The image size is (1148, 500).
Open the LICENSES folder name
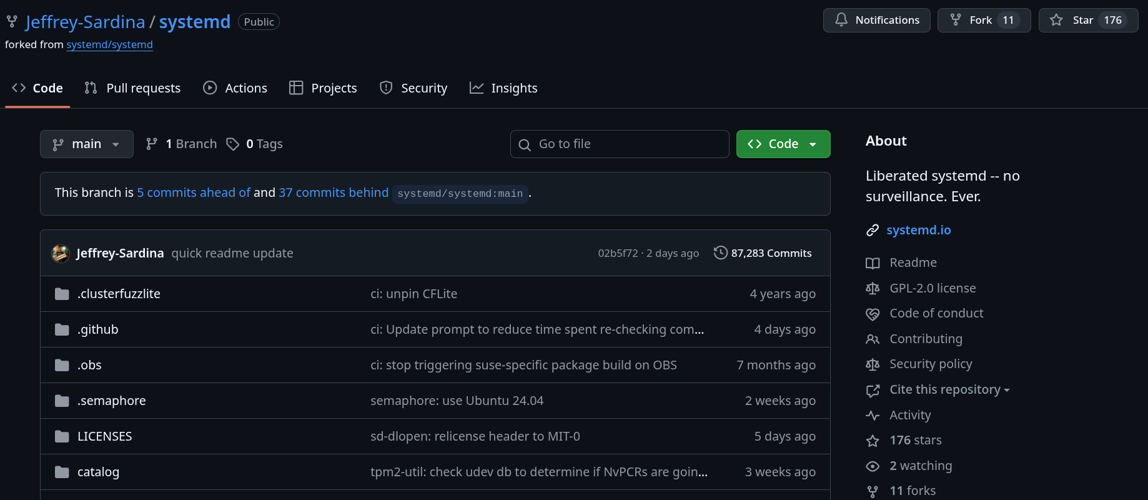coord(104,436)
